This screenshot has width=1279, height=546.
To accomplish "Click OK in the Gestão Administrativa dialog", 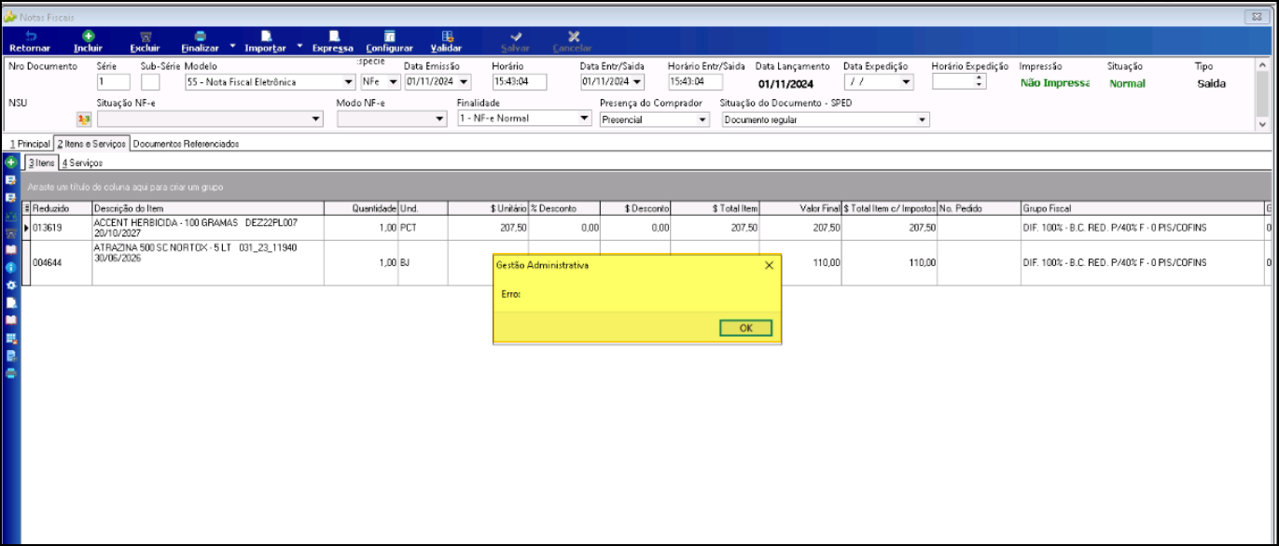I will 745,328.
